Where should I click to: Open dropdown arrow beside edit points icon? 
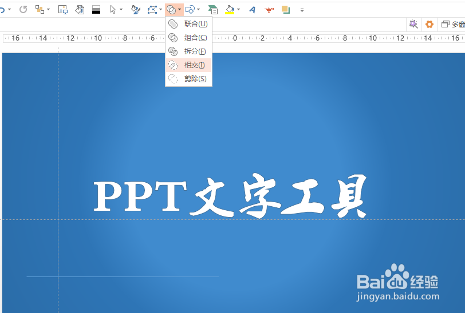pos(160,10)
